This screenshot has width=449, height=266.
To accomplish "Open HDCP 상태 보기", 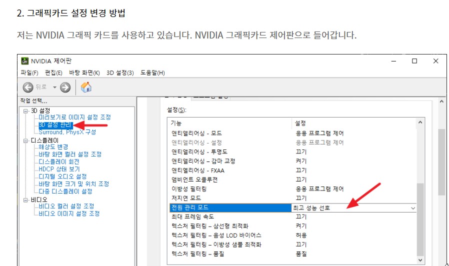I will tap(59, 169).
